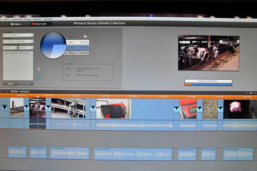
Task: Click the 'Probíhá vytváření filmu...' status text
Action: (x=208, y=81)
